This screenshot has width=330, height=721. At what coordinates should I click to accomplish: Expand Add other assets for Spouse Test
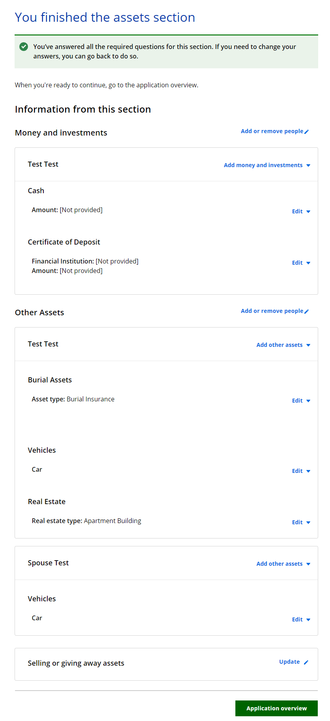283,564
